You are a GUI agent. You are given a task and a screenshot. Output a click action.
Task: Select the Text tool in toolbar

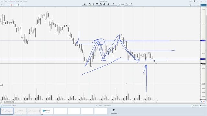pyautogui.click(x=93, y=5)
